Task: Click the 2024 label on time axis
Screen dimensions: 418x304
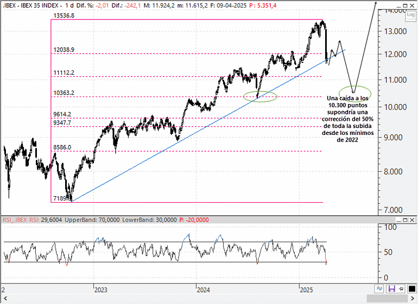Action: pos(204,290)
